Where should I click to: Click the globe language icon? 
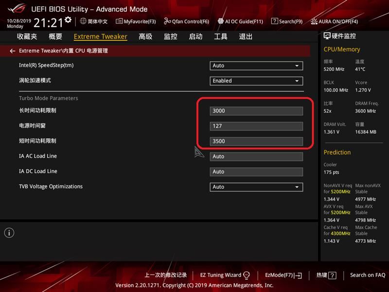(83, 21)
